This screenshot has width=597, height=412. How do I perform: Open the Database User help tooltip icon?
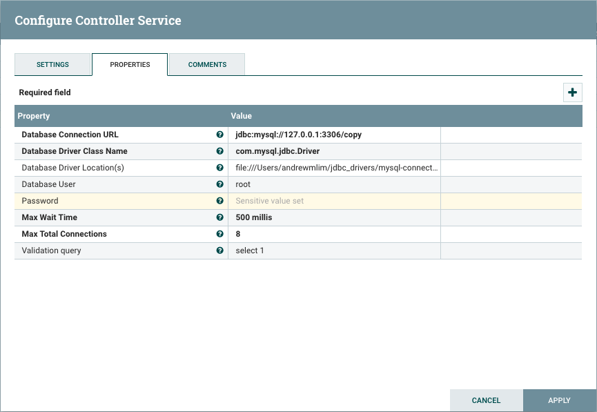(220, 184)
